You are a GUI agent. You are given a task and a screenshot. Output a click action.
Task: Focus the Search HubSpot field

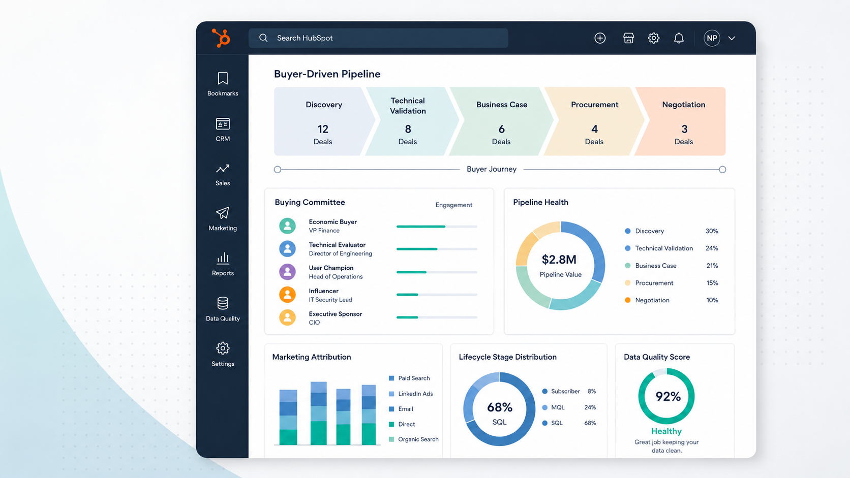[x=378, y=38]
